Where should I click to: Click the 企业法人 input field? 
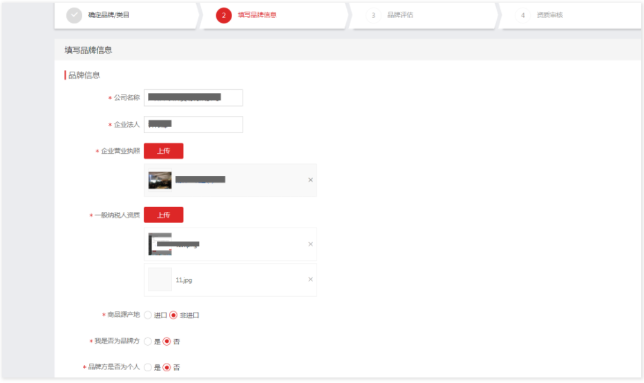tap(193, 125)
